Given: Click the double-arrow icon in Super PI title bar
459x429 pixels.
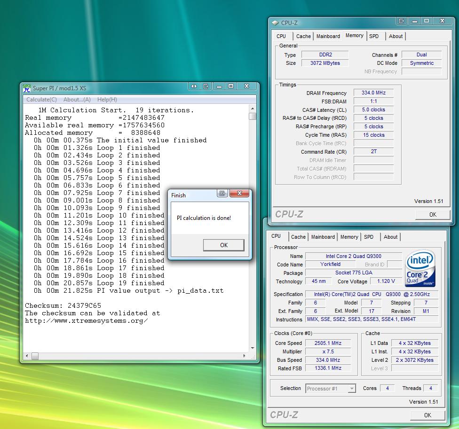Looking at the screenshot, I should tap(194, 86).
